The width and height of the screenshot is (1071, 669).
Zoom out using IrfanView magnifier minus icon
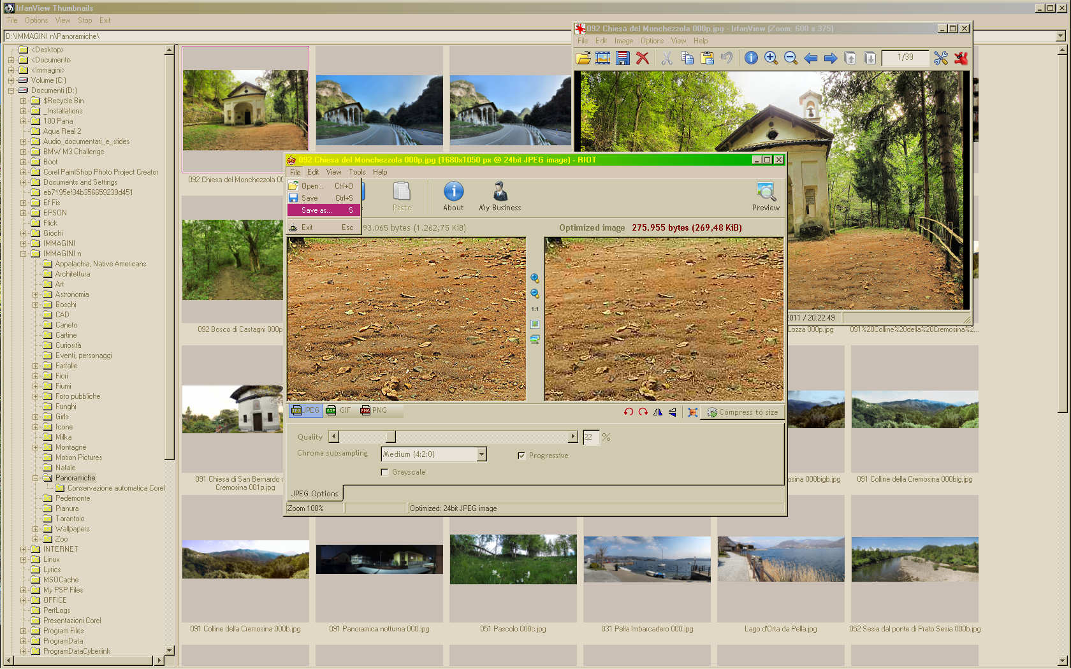(790, 58)
